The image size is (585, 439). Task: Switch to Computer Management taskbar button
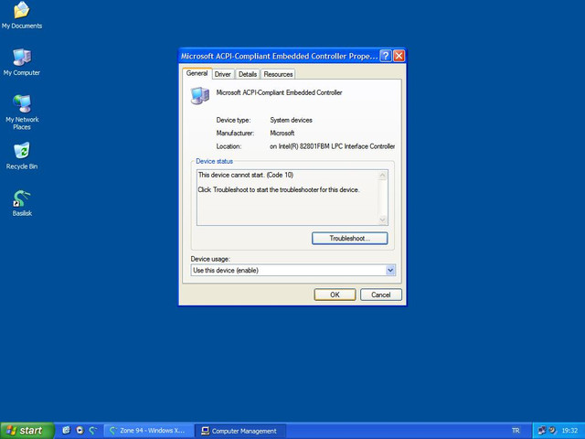(240, 431)
